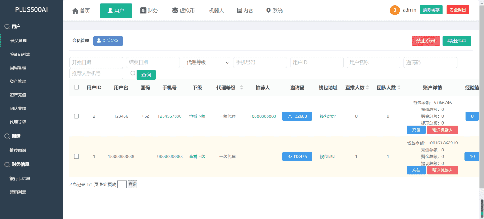Click 钱包地址 link for user ID 1
The height and width of the screenshot is (219, 484).
328,156
